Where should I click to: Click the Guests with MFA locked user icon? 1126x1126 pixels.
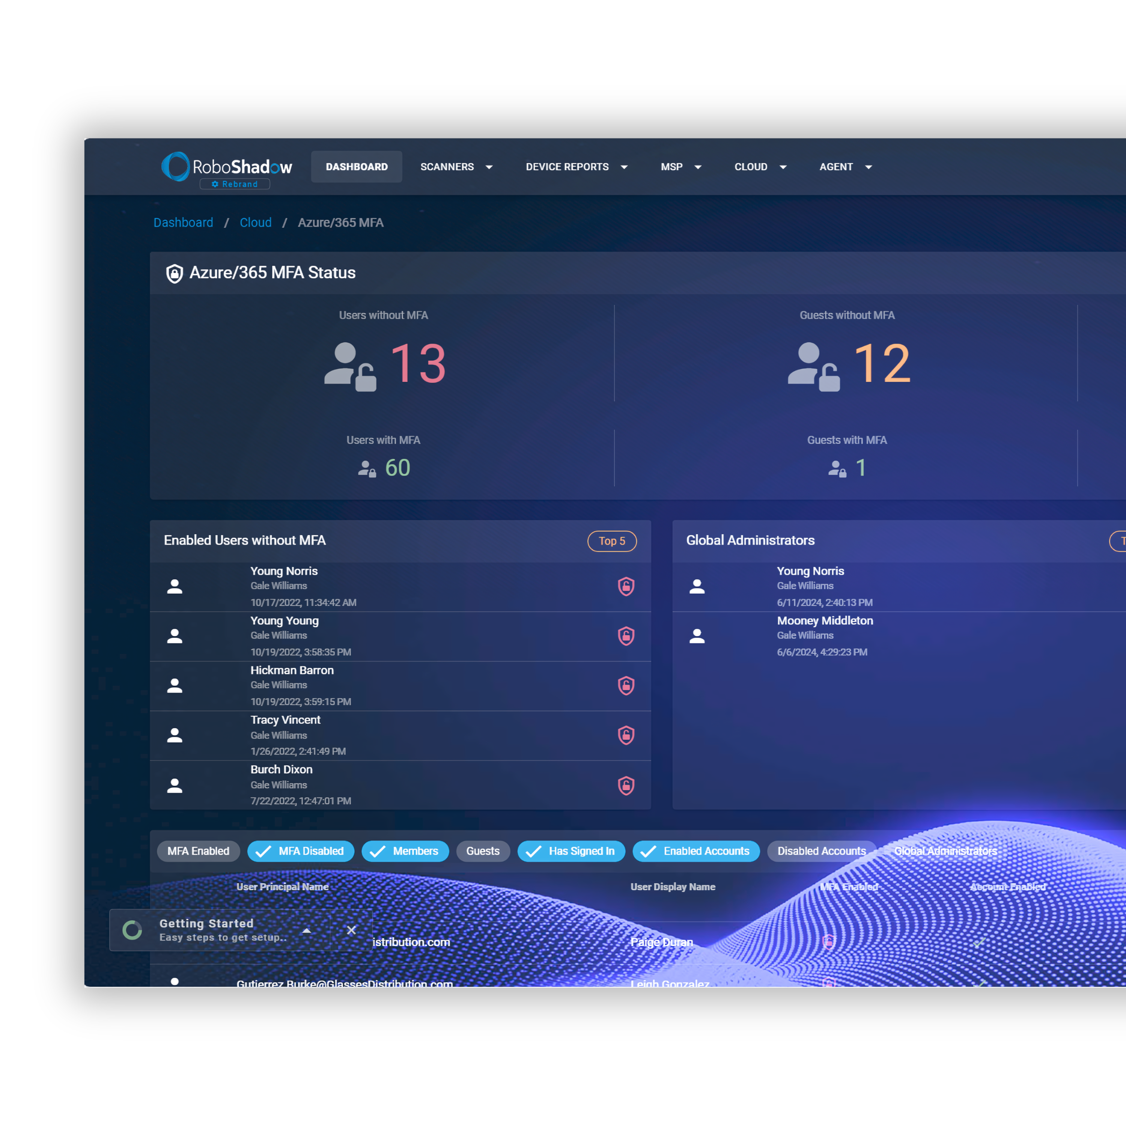click(837, 468)
